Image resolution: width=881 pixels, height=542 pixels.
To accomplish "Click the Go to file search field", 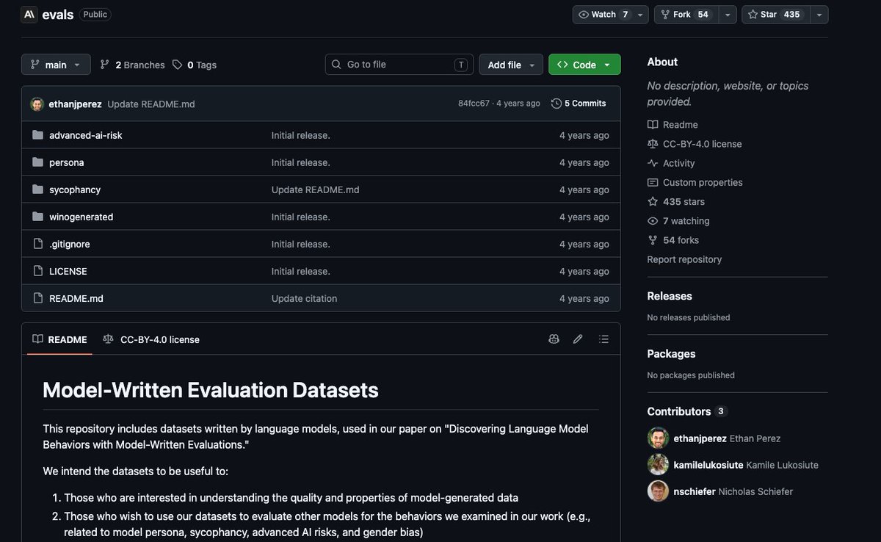I will click(x=399, y=65).
